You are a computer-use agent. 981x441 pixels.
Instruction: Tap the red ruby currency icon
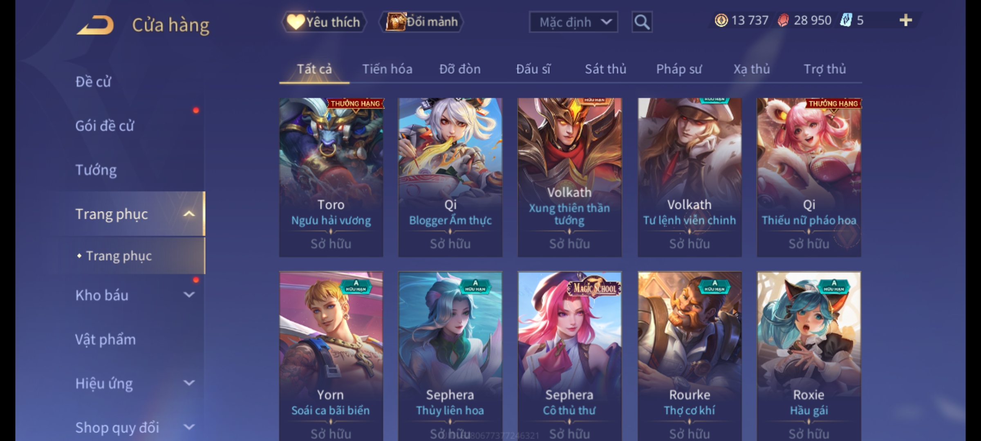(783, 20)
